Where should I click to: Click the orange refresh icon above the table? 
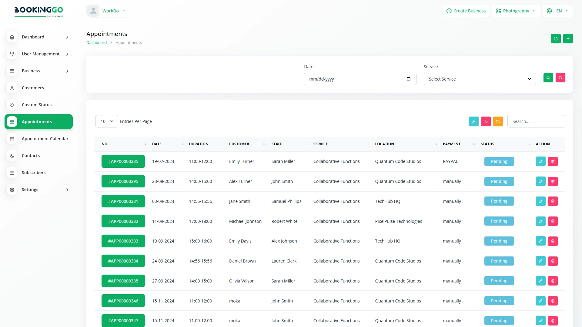click(498, 121)
